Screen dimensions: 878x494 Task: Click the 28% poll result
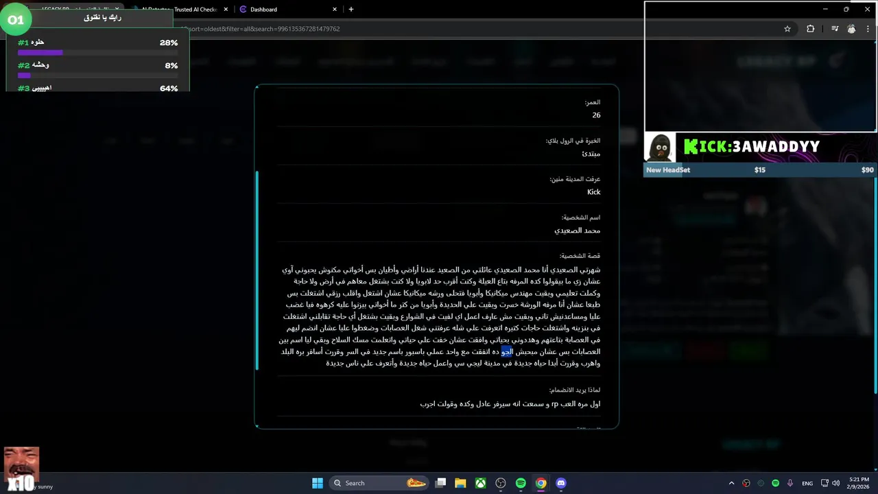pos(169,43)
